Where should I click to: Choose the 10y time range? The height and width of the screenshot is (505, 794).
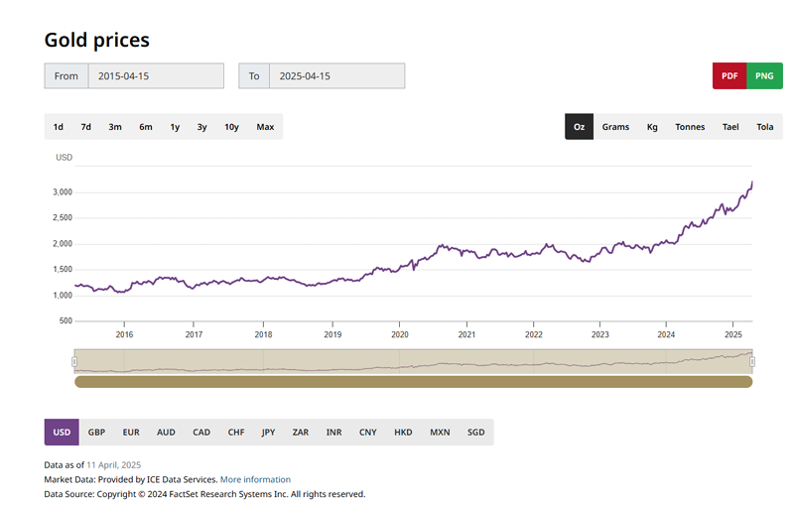tap(231, 127)
